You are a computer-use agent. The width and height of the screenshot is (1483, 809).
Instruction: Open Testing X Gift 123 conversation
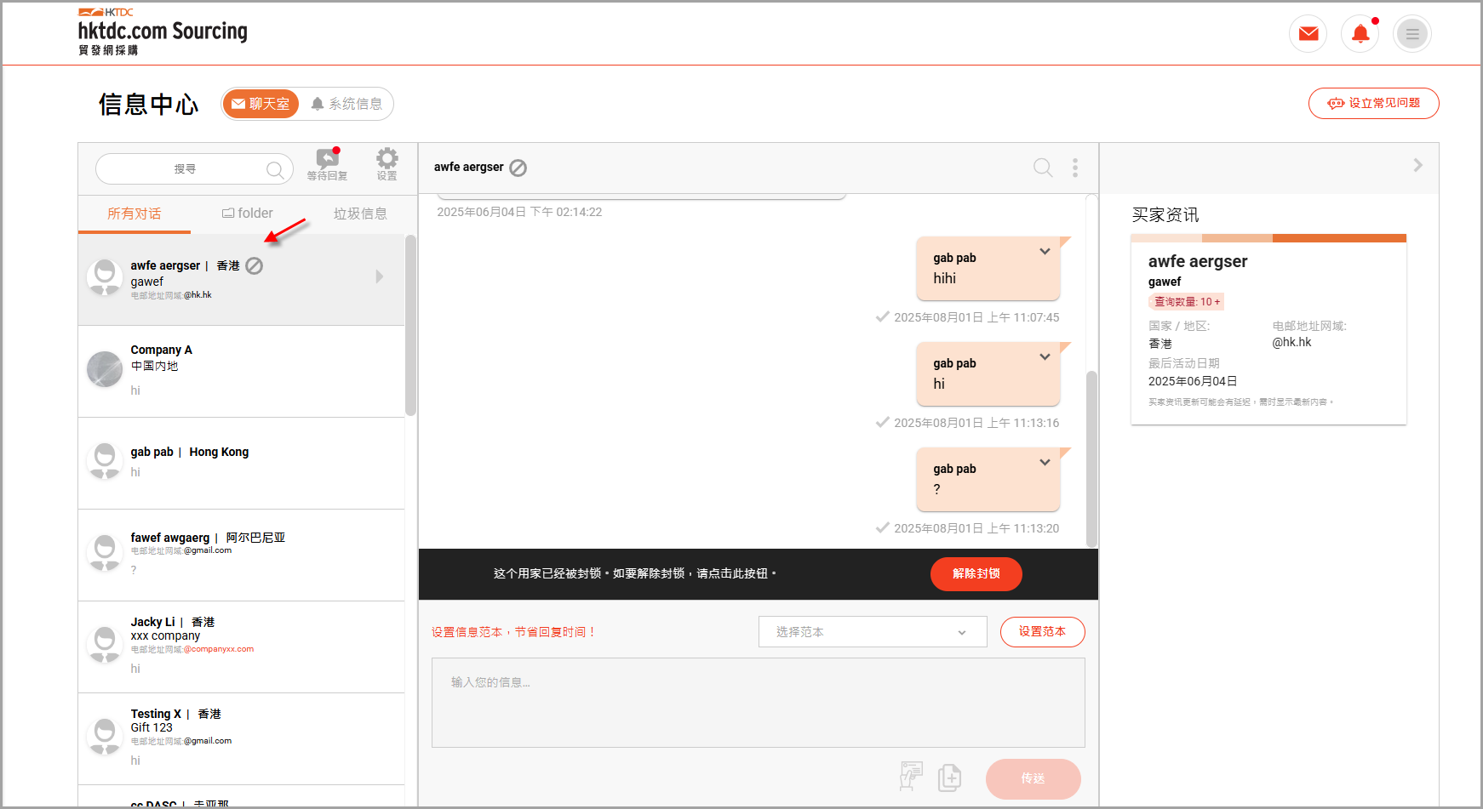click(x=242, y=739)
